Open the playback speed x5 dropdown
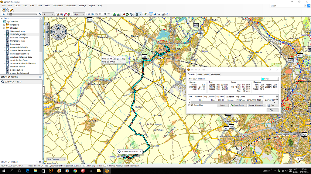311x174 pixels. pyautogui.click(x=48, y=14)
